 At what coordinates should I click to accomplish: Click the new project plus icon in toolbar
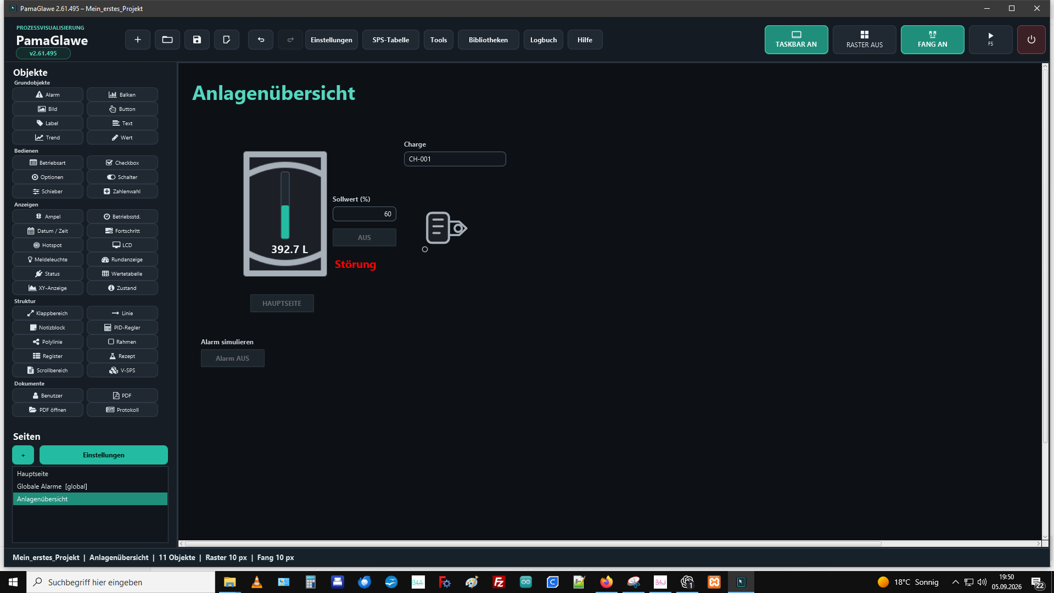(138, 40)
